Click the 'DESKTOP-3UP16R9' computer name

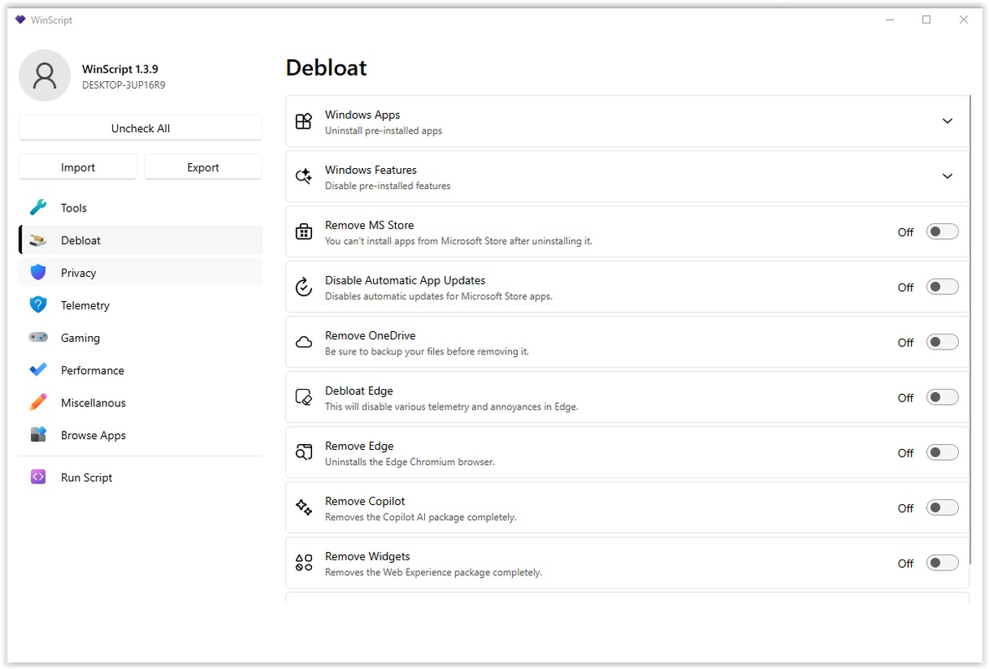(124, 85)
